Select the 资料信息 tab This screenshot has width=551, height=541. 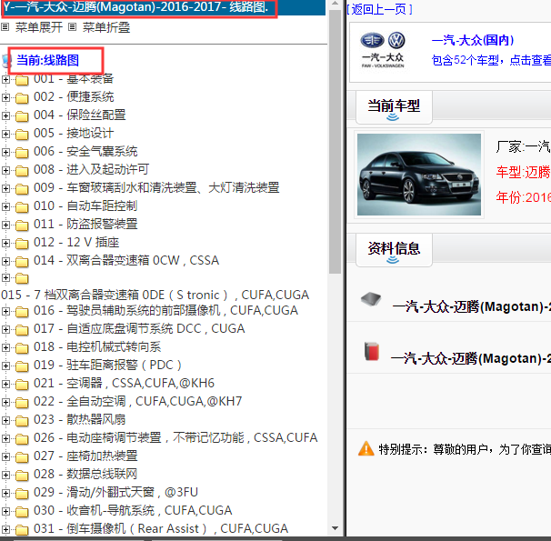394,250
